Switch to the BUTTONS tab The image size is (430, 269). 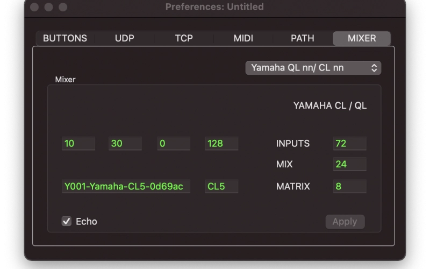(x=65, y=38)
